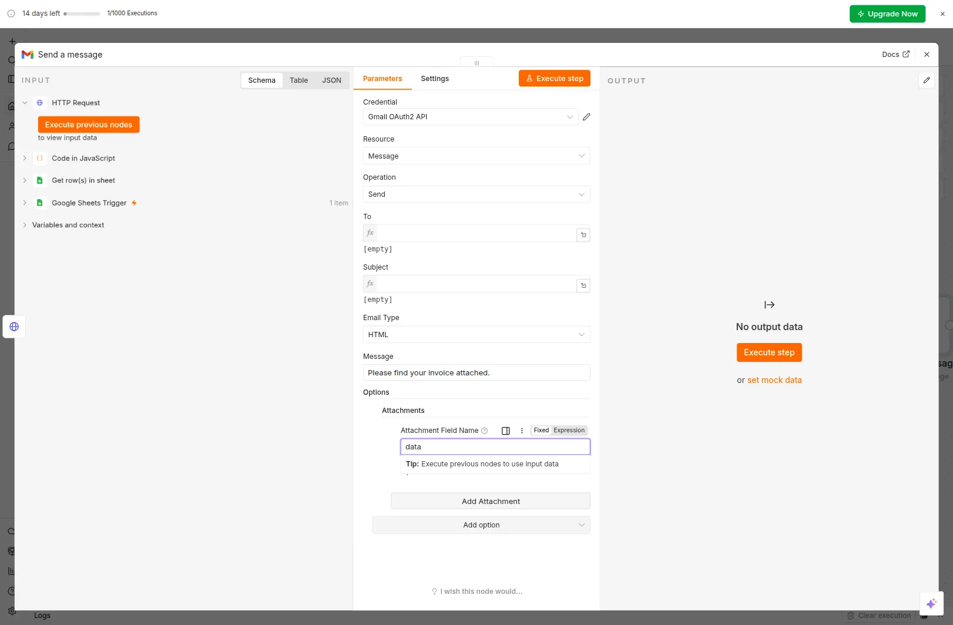Click the trigger lightning bolt icon
953x625 pixels.
134,203
